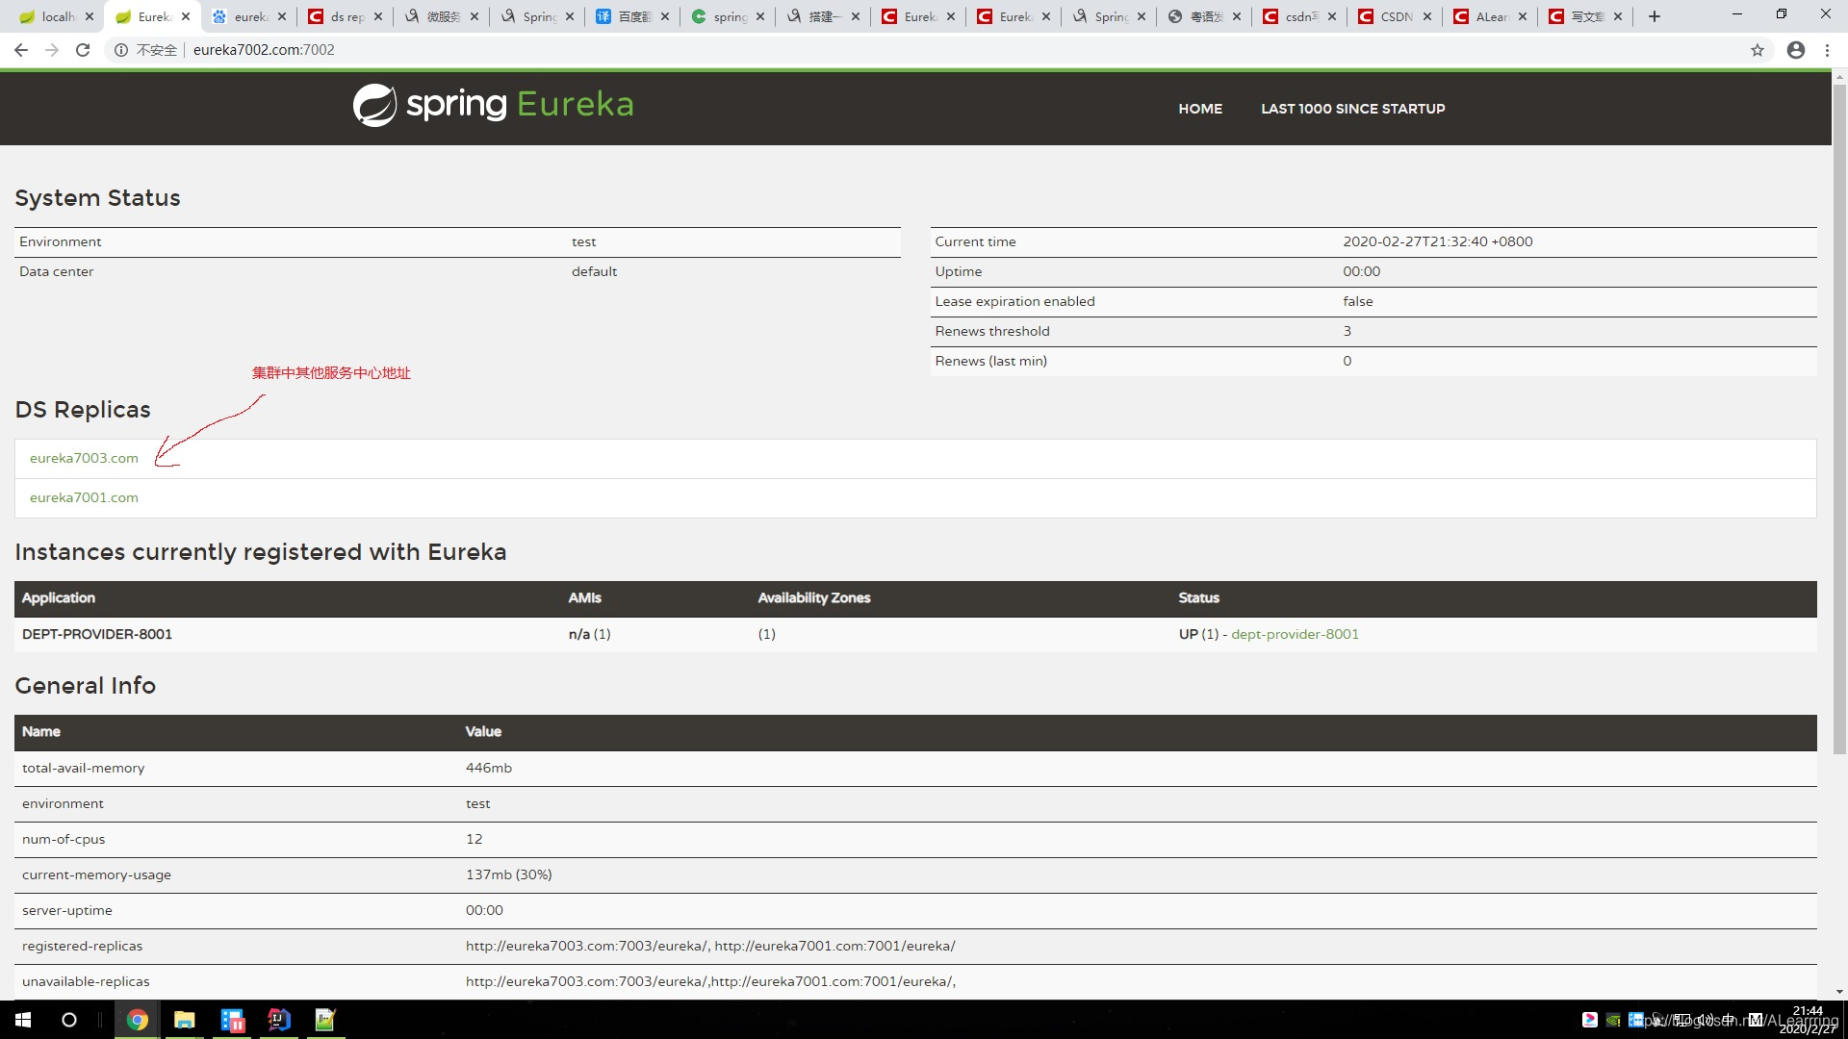The image size is (1848, 1039).
Task: Go back with the browser back arrow
Action: click(21, 50)
